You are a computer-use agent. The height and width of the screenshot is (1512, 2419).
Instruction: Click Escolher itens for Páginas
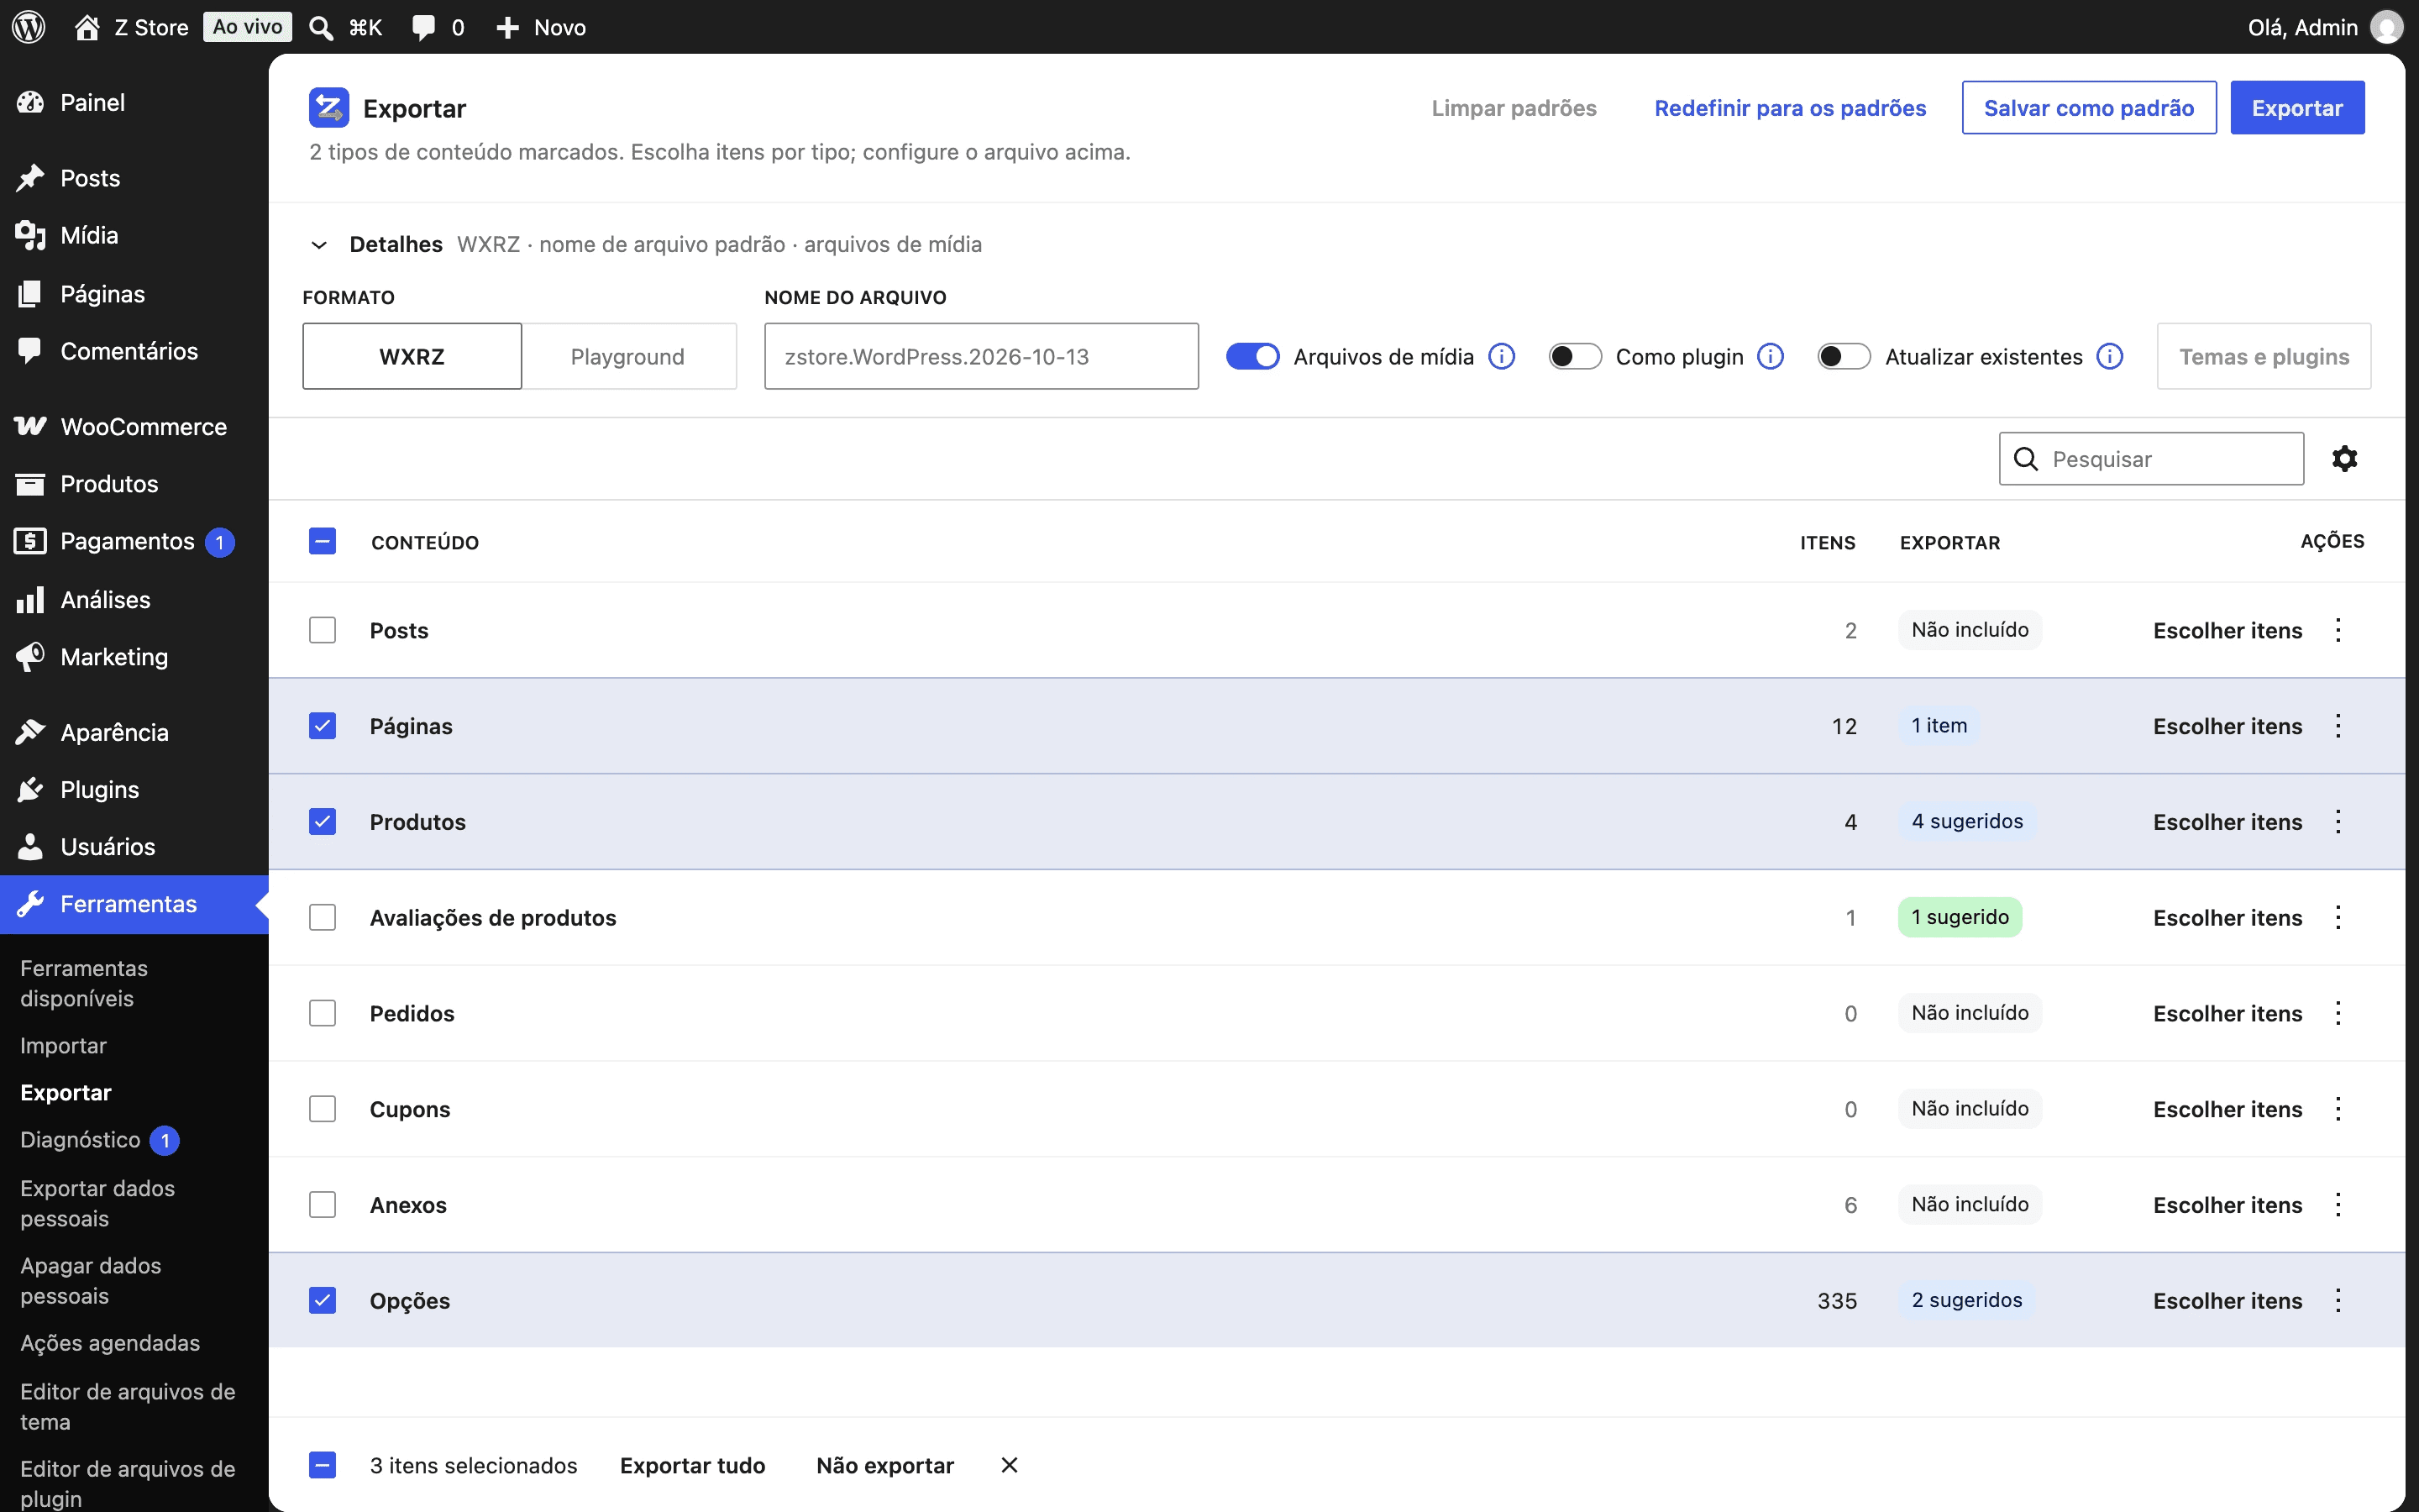(x=2227, y=726)
